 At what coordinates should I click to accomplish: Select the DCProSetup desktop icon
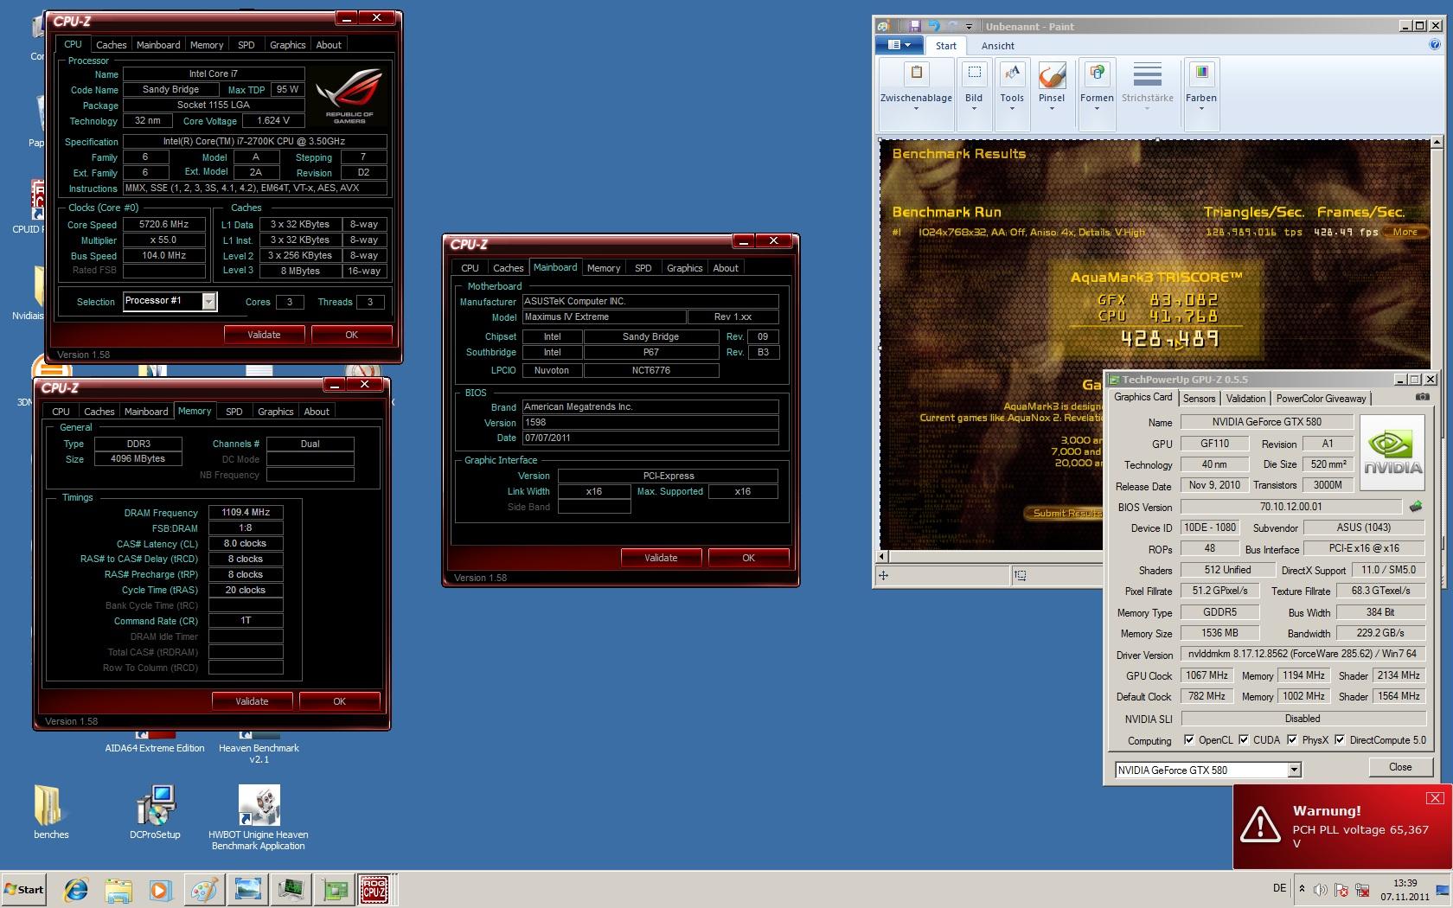[156, 812]
